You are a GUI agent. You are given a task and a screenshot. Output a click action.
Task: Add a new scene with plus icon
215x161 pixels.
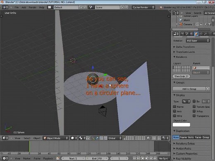tap(122, 7)
